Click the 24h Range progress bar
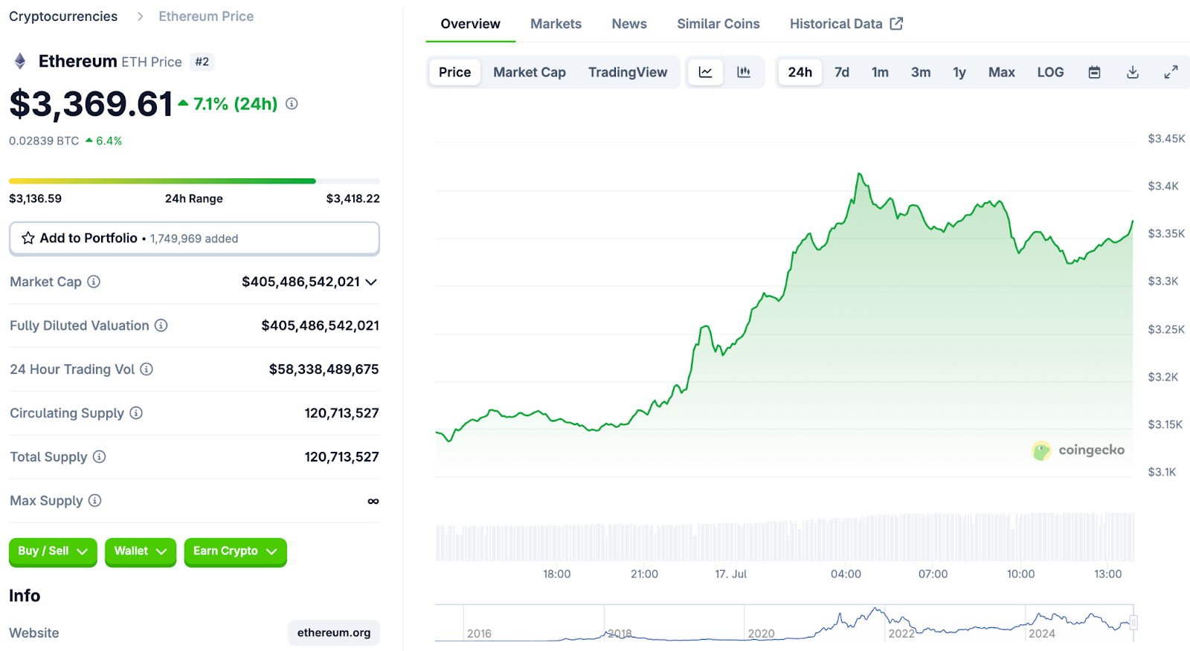The height and width of the screenshot is (651, 1190). click(194, 181)
